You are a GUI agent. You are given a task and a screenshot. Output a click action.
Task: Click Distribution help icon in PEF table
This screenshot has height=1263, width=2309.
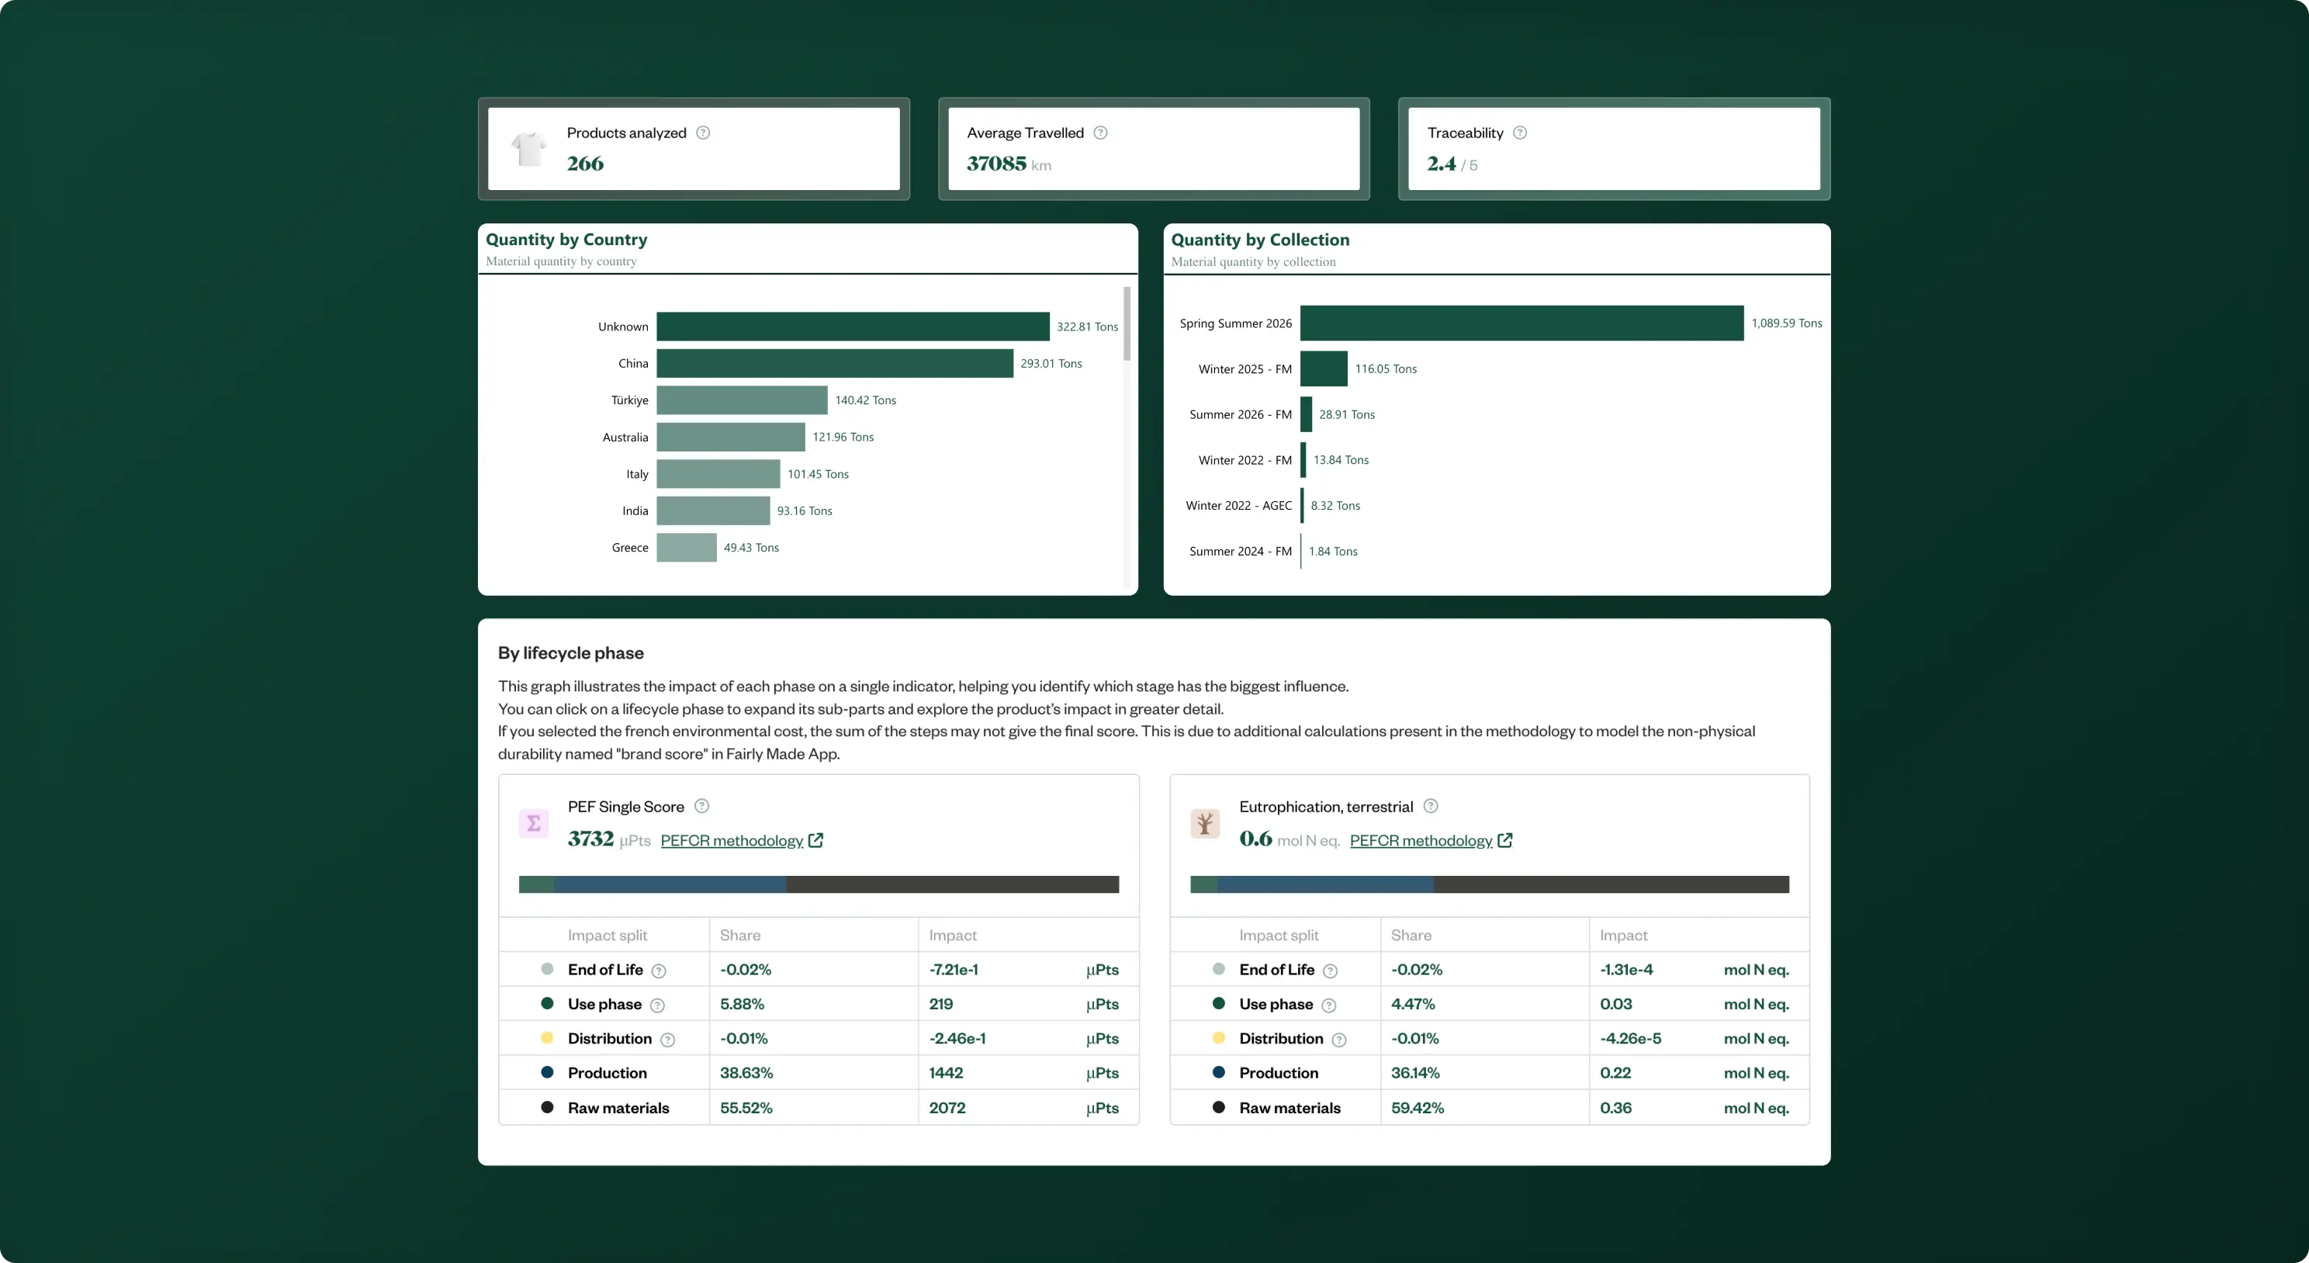pos(668,1040)
